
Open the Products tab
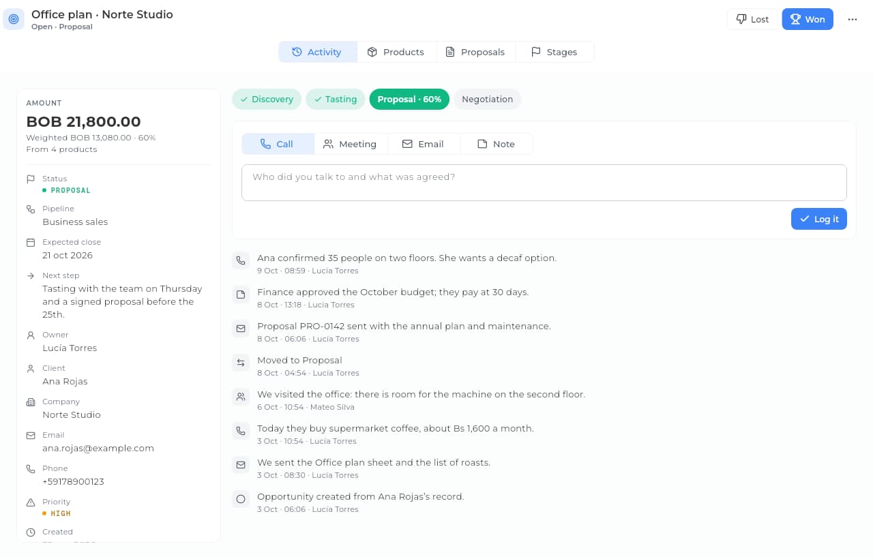(x=396, y=52)
